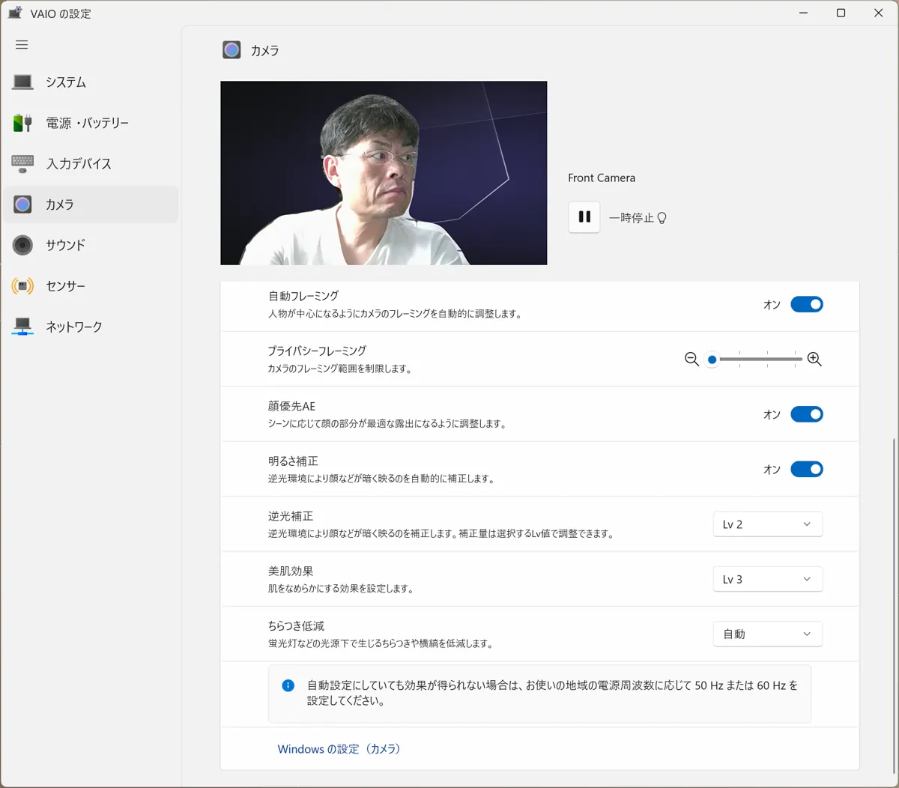Click the 逆光補正 setting title

[291, 516]
